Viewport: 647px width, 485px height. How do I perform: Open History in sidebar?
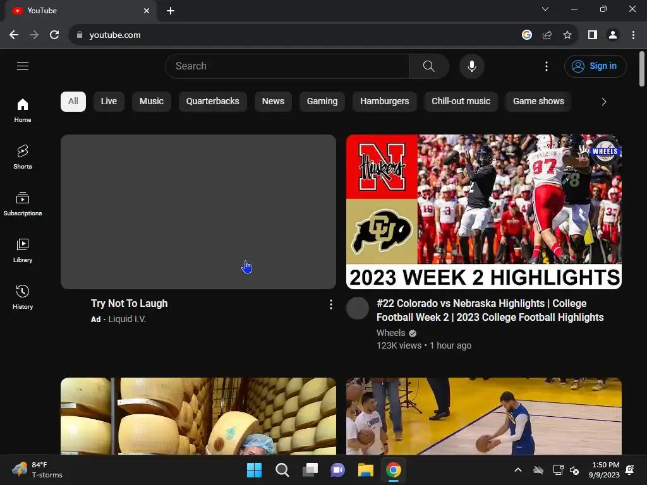(23, 297)
